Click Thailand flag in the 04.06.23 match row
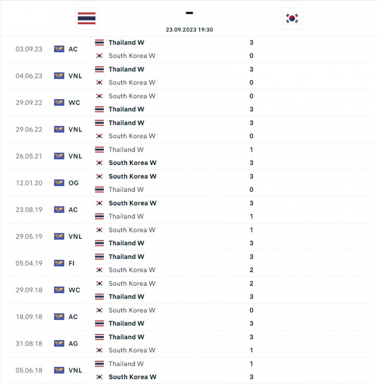377x384 pixels. pos(99,69)
